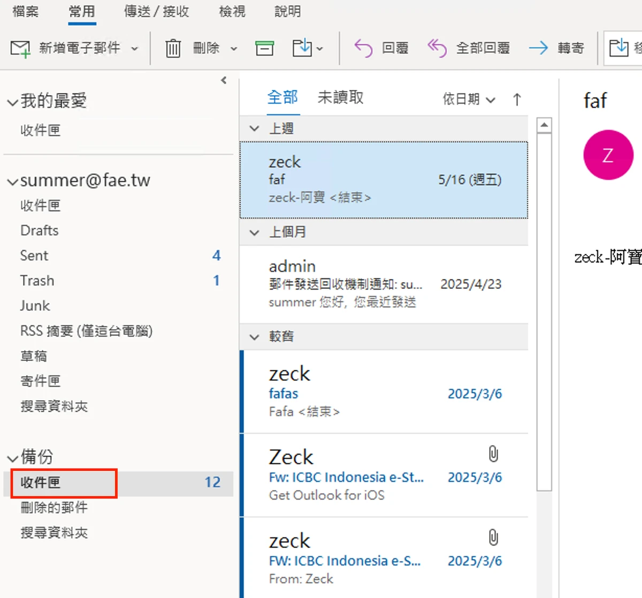Open the new email dropdown arrow
The width and height of the screenshot is (642, 598).
pos(135,49)
